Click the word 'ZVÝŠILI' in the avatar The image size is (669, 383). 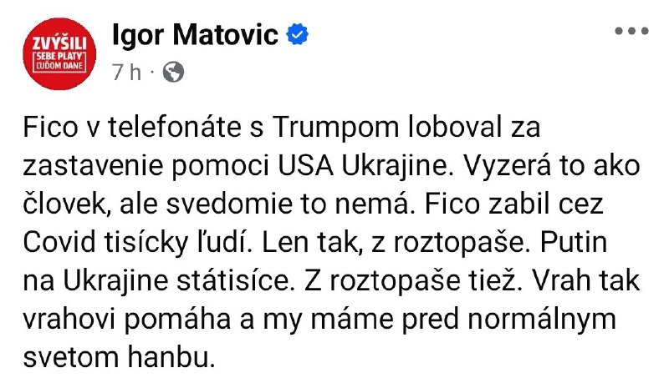tap(59, 44)
